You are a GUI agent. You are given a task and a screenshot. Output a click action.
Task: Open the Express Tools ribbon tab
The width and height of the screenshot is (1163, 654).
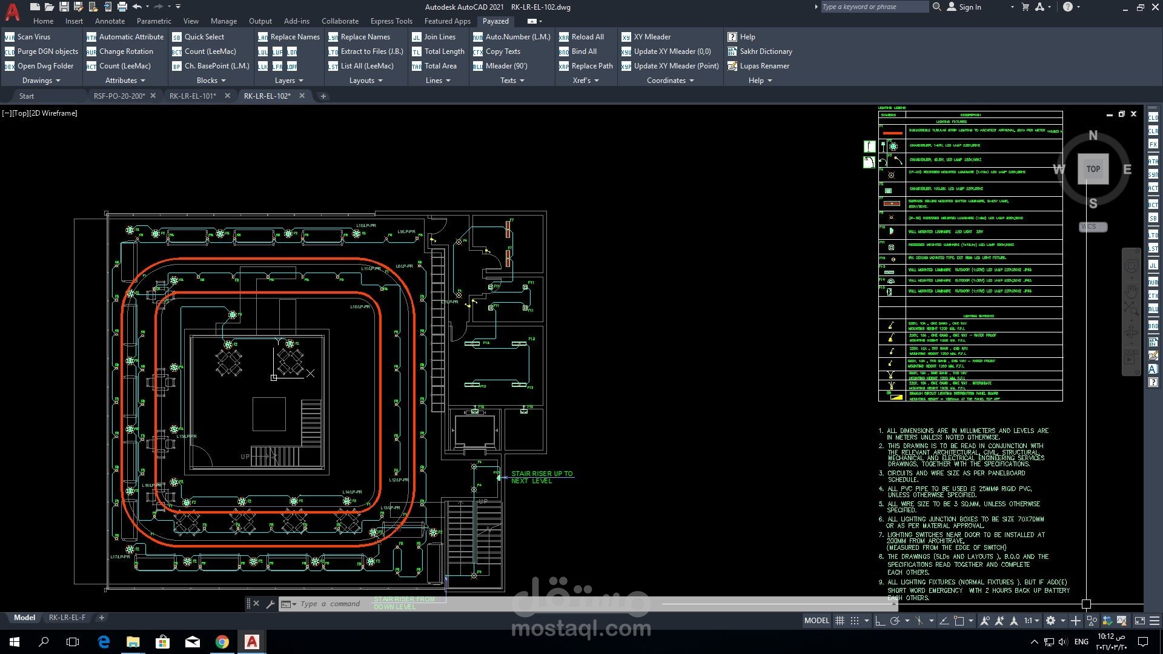pos(391,21)
